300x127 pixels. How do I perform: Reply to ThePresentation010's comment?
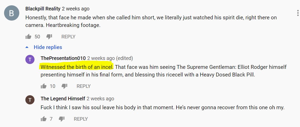pos(84,86)
